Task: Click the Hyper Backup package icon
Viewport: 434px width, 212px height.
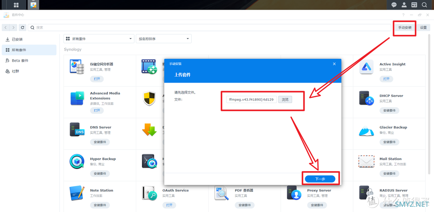Action: coord(77,162)
